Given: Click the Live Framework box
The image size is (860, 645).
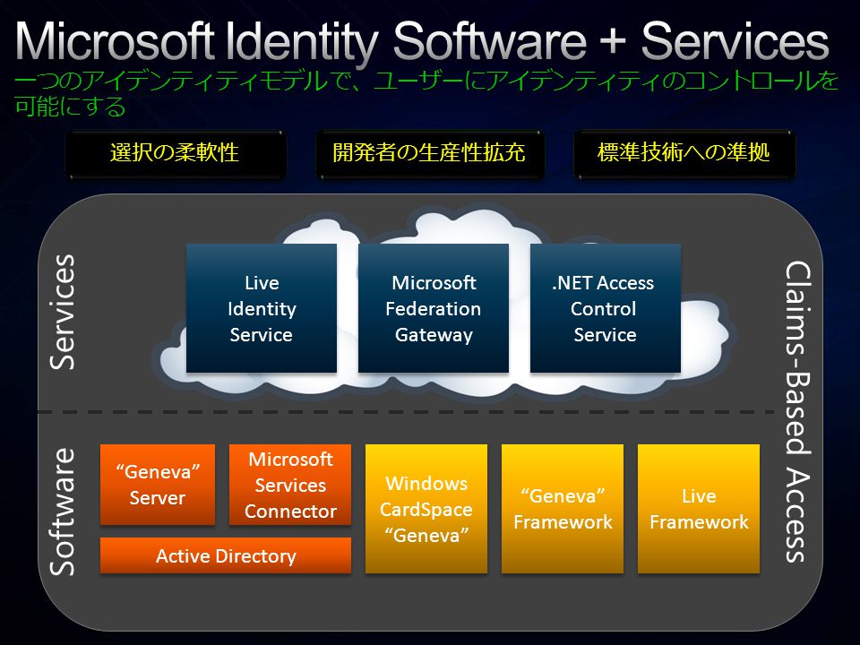Looking at the screenshot, I should click(698, 509).
